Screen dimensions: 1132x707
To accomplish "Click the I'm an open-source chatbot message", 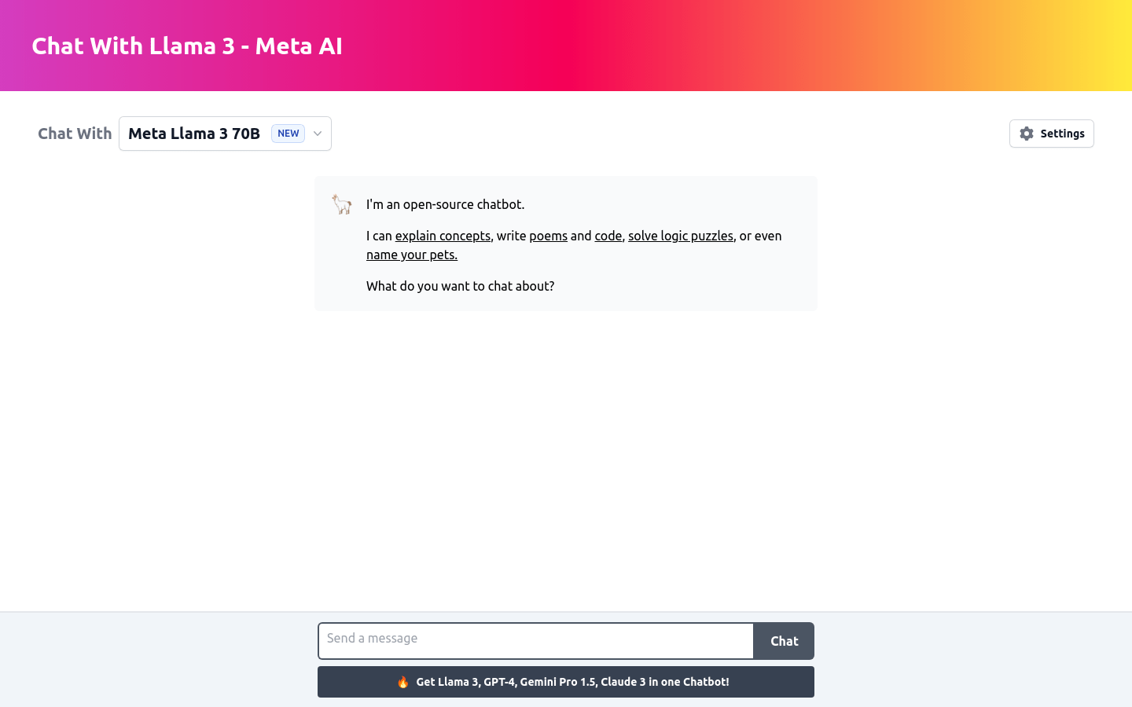I will click(445, 204).
